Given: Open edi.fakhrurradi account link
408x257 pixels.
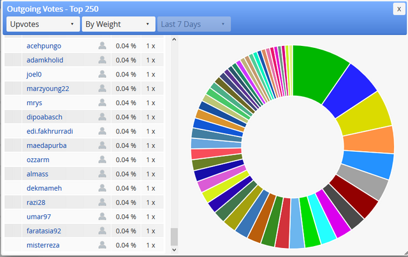Looking at the screenshot, I should click(x=50, y=131).
